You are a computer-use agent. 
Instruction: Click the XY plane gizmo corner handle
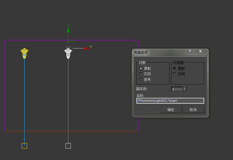pyautogui.click(x=75, y=41)
